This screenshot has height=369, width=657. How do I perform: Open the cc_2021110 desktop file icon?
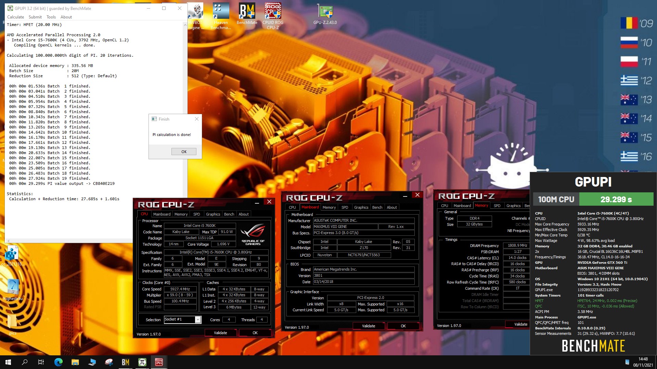[12, 256]
